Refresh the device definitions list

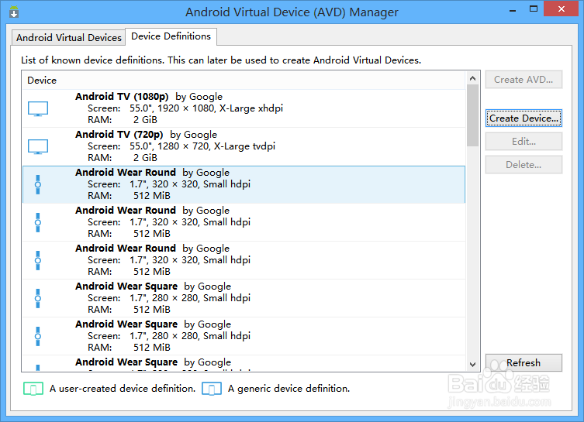(524, 362)
